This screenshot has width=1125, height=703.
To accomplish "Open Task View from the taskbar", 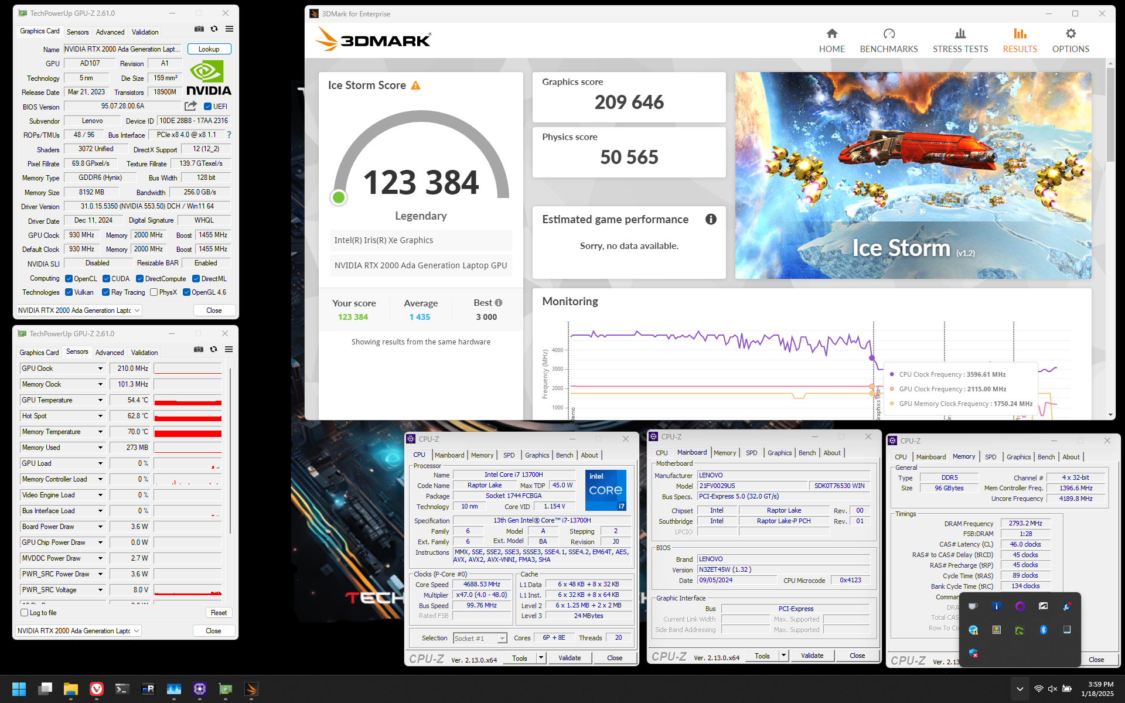I will click(x=45, y=689).
